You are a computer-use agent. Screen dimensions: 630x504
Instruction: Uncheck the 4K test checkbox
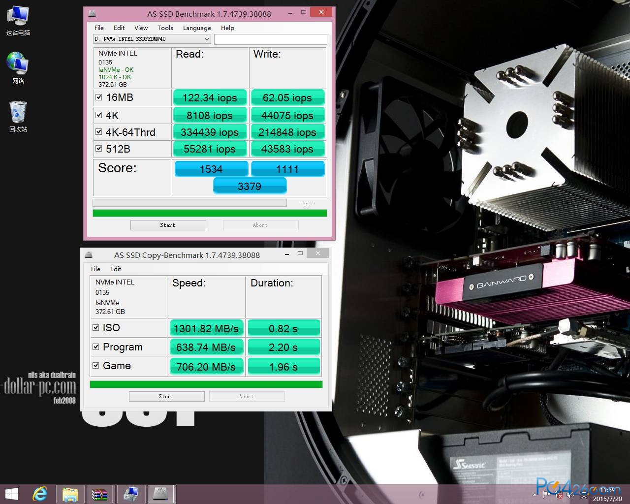pyautogui.click(x=99, y=115)
